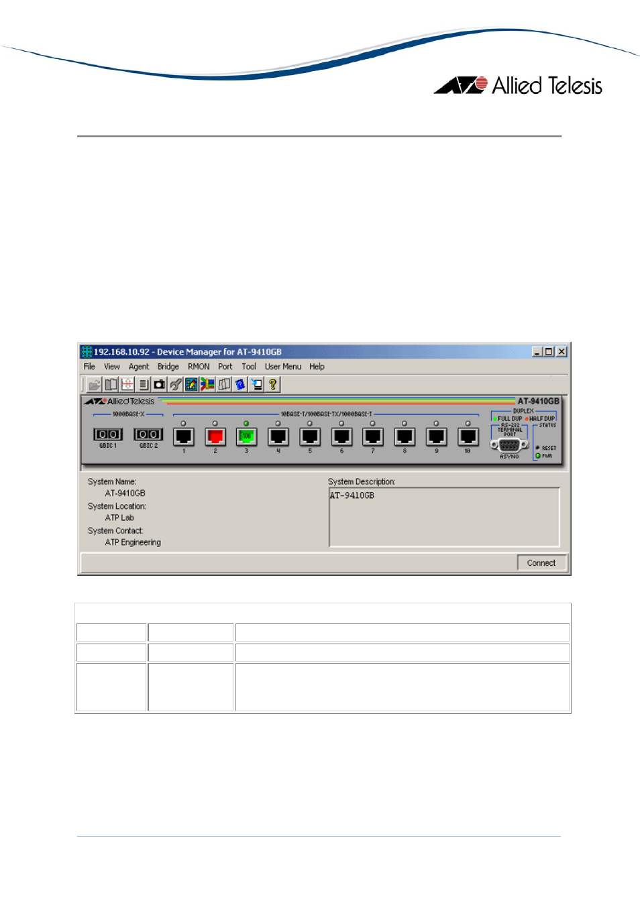The image size is (640, 905).
Task: Click the System Location: label
Action: (117, 506)
